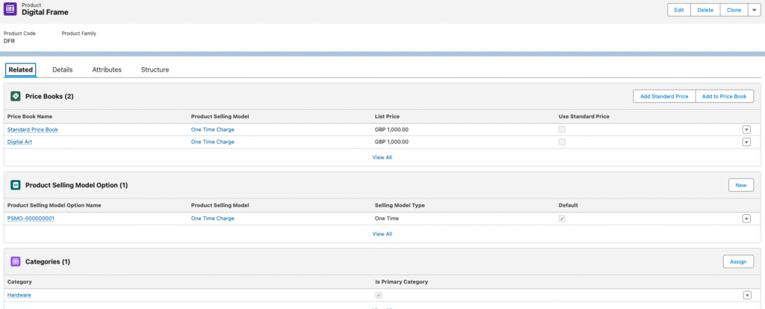Viewport: 765px width, 309px height.
Task: Click the Add Standard Price button
Action: (663, 96)
